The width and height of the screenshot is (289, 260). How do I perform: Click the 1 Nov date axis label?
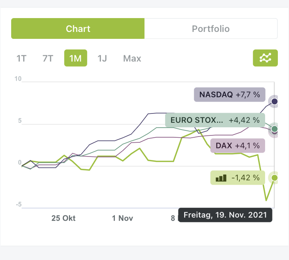coord(123,218)
